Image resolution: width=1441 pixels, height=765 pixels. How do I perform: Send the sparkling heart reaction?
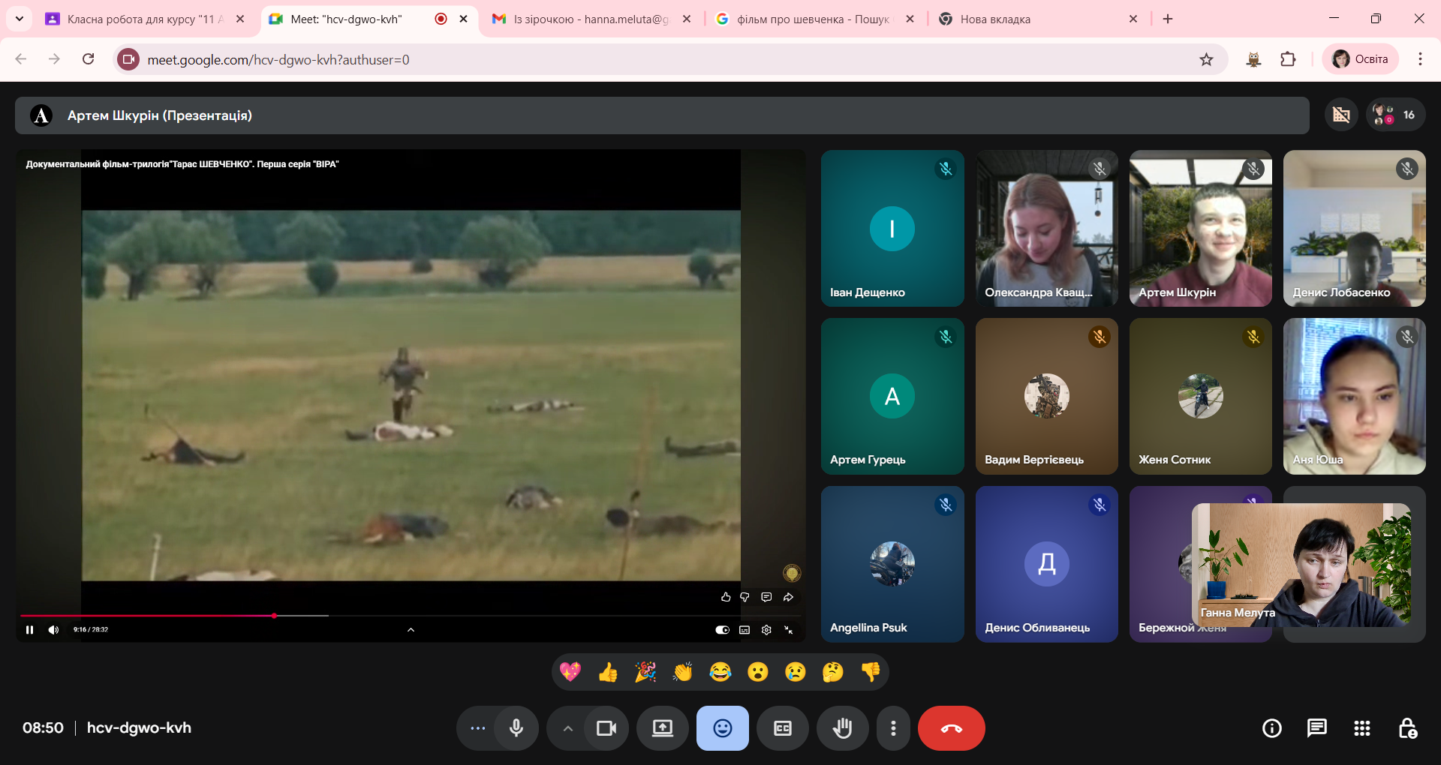point(570,672)
